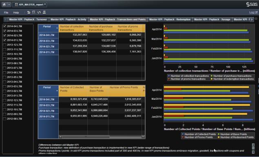Click the Apr2014 blue bar in collection transactions chart

point(206,32)
